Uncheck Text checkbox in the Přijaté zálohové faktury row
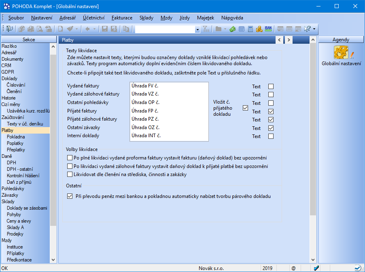 point(271,120)
